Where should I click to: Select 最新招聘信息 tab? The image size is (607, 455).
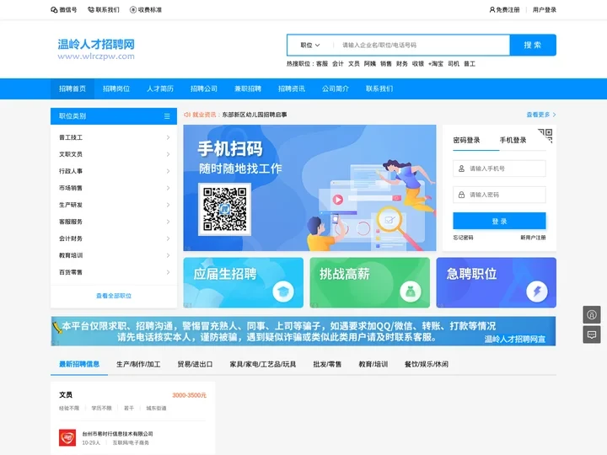coord(79,364)
